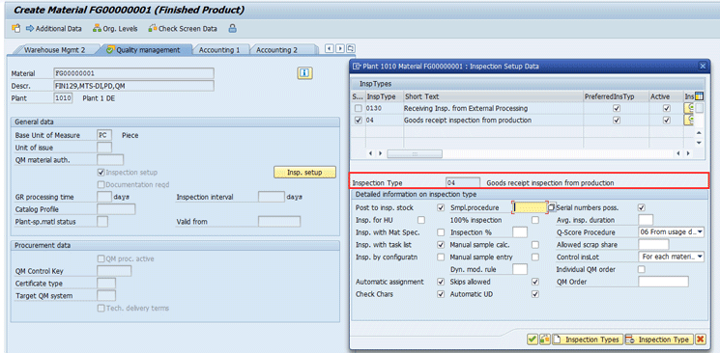Viewport: 720px width, 353px height.
Task: Click the GR processing time input field
Action: click(104, 197)
